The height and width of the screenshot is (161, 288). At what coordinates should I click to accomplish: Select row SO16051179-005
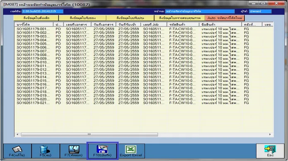pyautogui.click(x=144, y=44)
